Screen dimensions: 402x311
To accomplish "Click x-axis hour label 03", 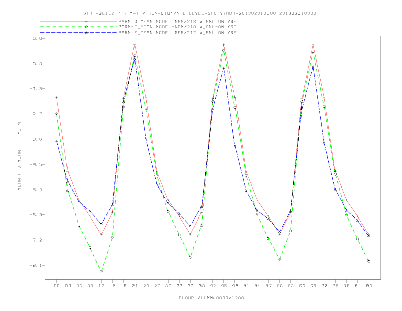I will pos(68,286).
